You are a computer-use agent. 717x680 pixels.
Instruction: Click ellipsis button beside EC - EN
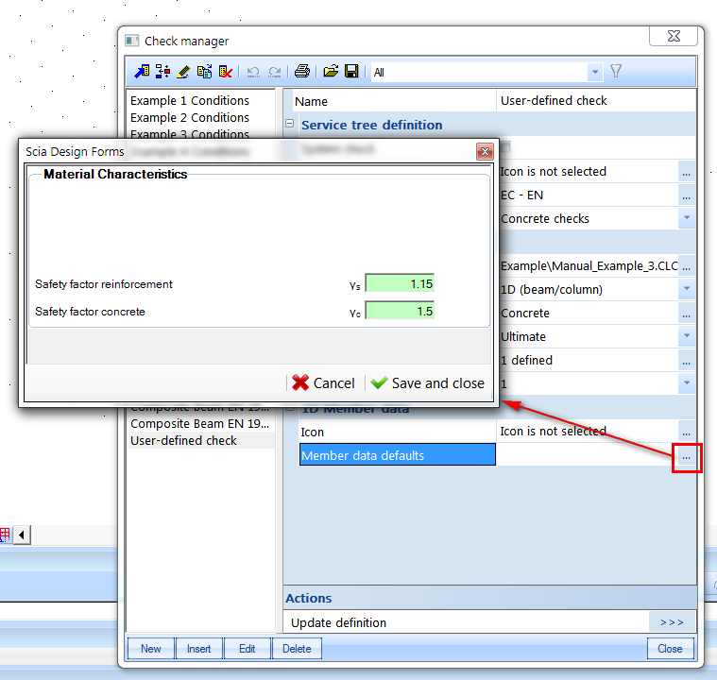(x=687, y=195)
